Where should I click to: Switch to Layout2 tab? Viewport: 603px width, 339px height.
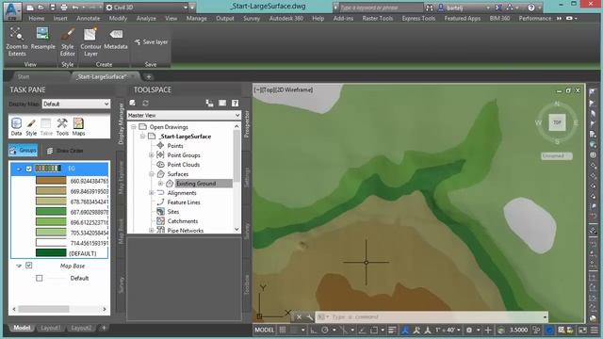click(81, 328)
